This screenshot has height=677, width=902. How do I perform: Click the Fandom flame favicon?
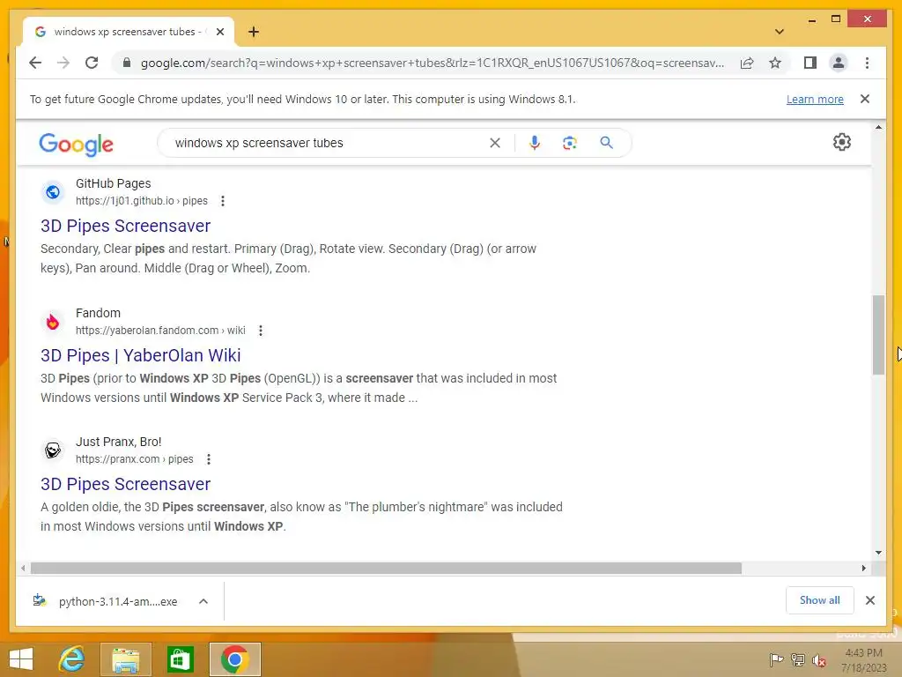click(x=52, y=321)
